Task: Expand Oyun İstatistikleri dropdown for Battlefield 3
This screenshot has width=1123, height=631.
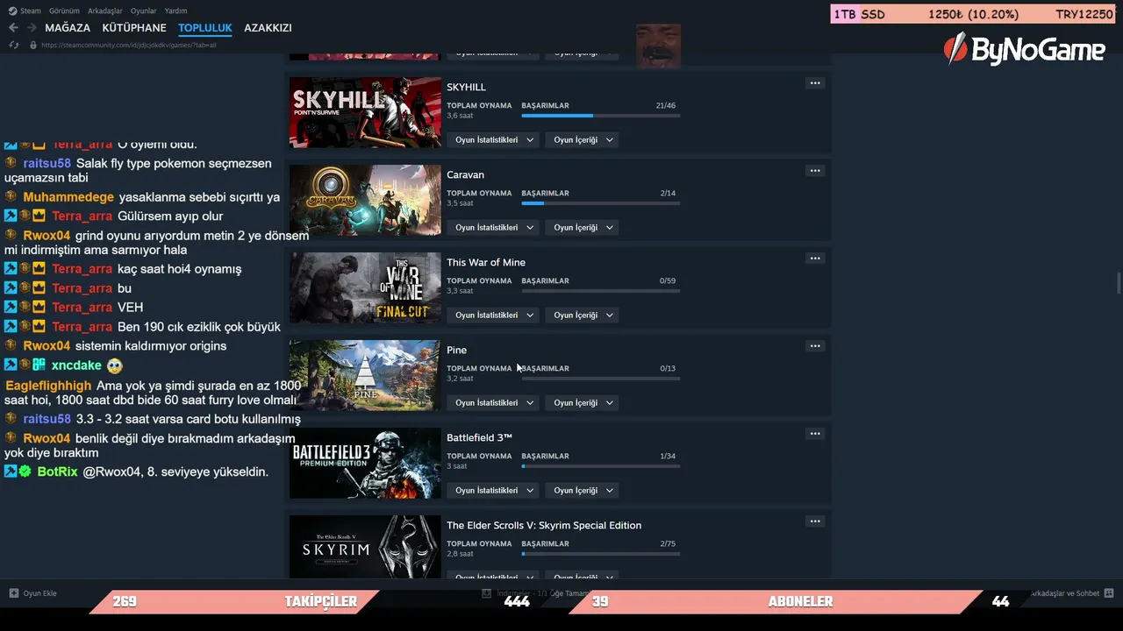Action: (494, 491)
